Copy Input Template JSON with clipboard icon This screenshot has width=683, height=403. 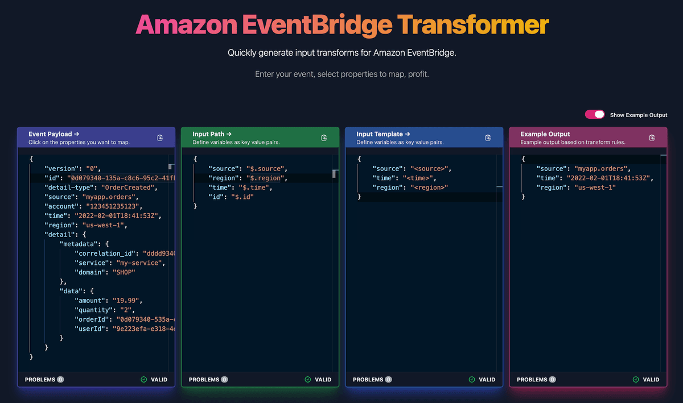[x=488, y=137]
